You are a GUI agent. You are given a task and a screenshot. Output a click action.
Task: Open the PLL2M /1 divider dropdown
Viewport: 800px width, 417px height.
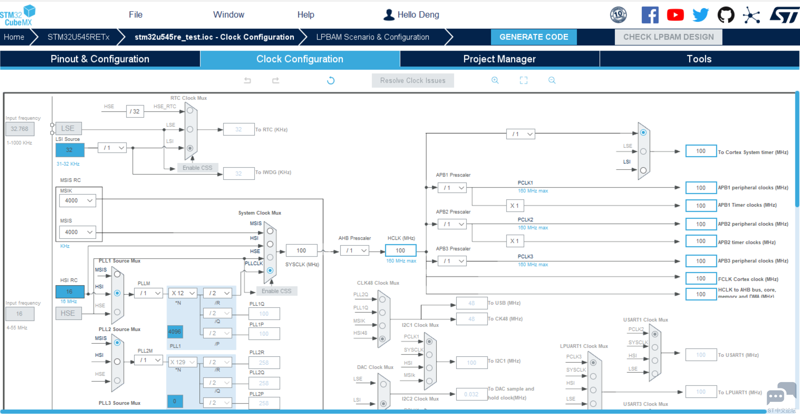click(149, 360)
